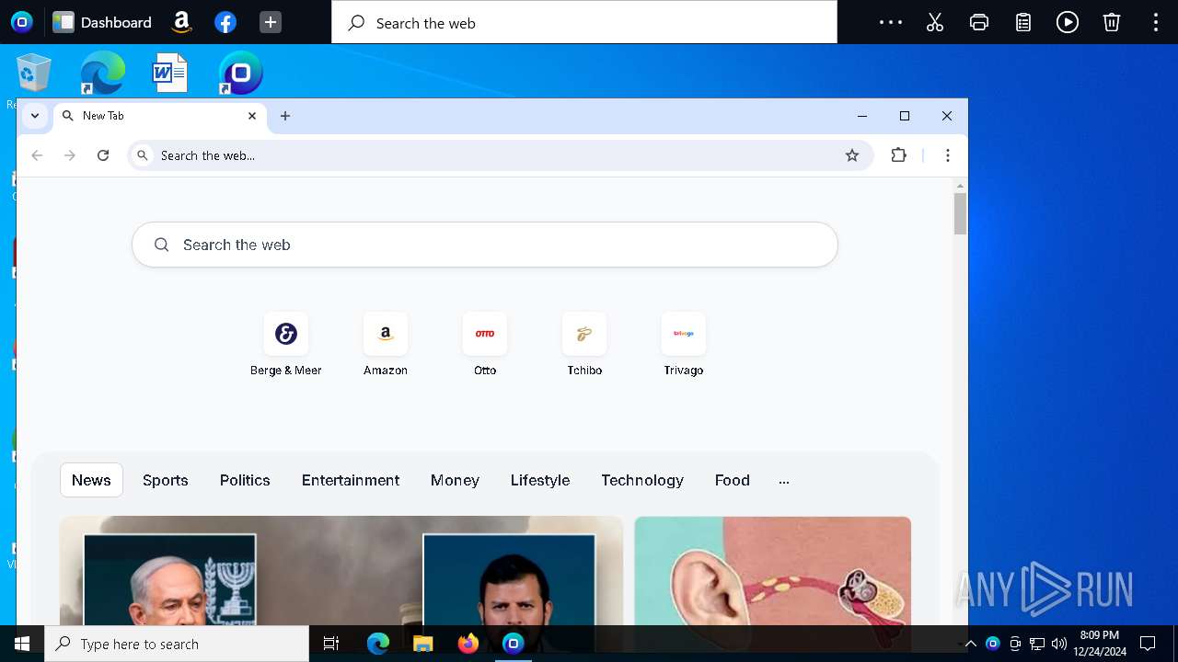Open the browser extensions puzzle icon
1178x662 pixels.
pos(899,155)
